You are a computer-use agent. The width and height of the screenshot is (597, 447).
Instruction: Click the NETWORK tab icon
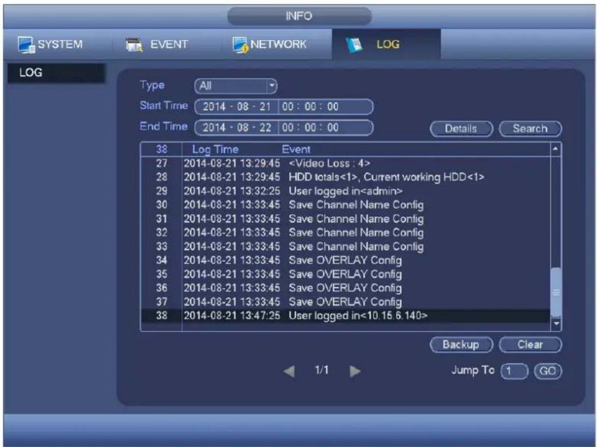(240, 45)
